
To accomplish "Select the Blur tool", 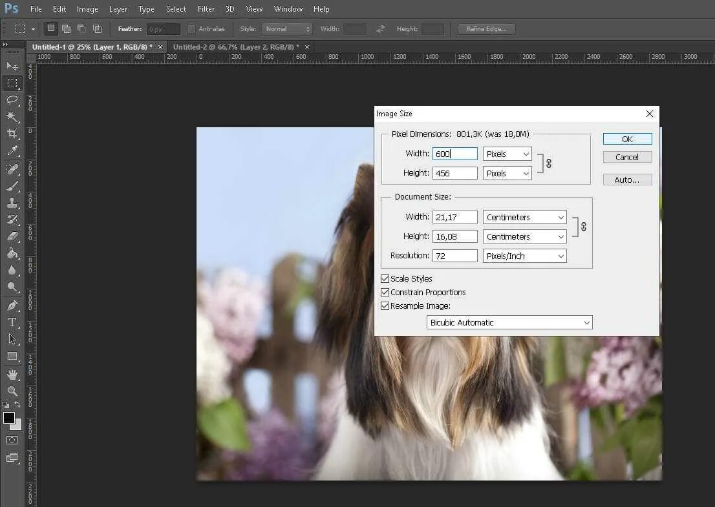I will (12, 270).
